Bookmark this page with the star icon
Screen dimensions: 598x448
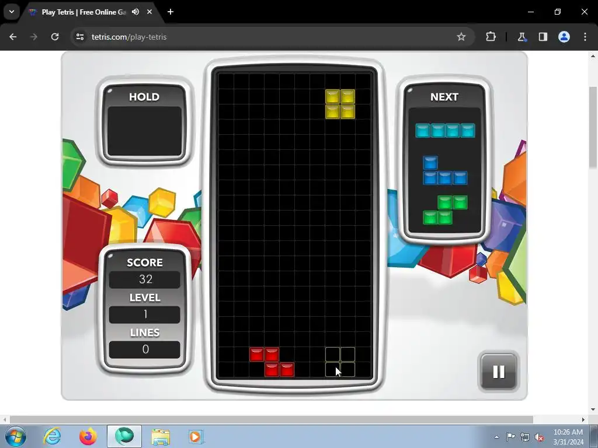(461, 37)
